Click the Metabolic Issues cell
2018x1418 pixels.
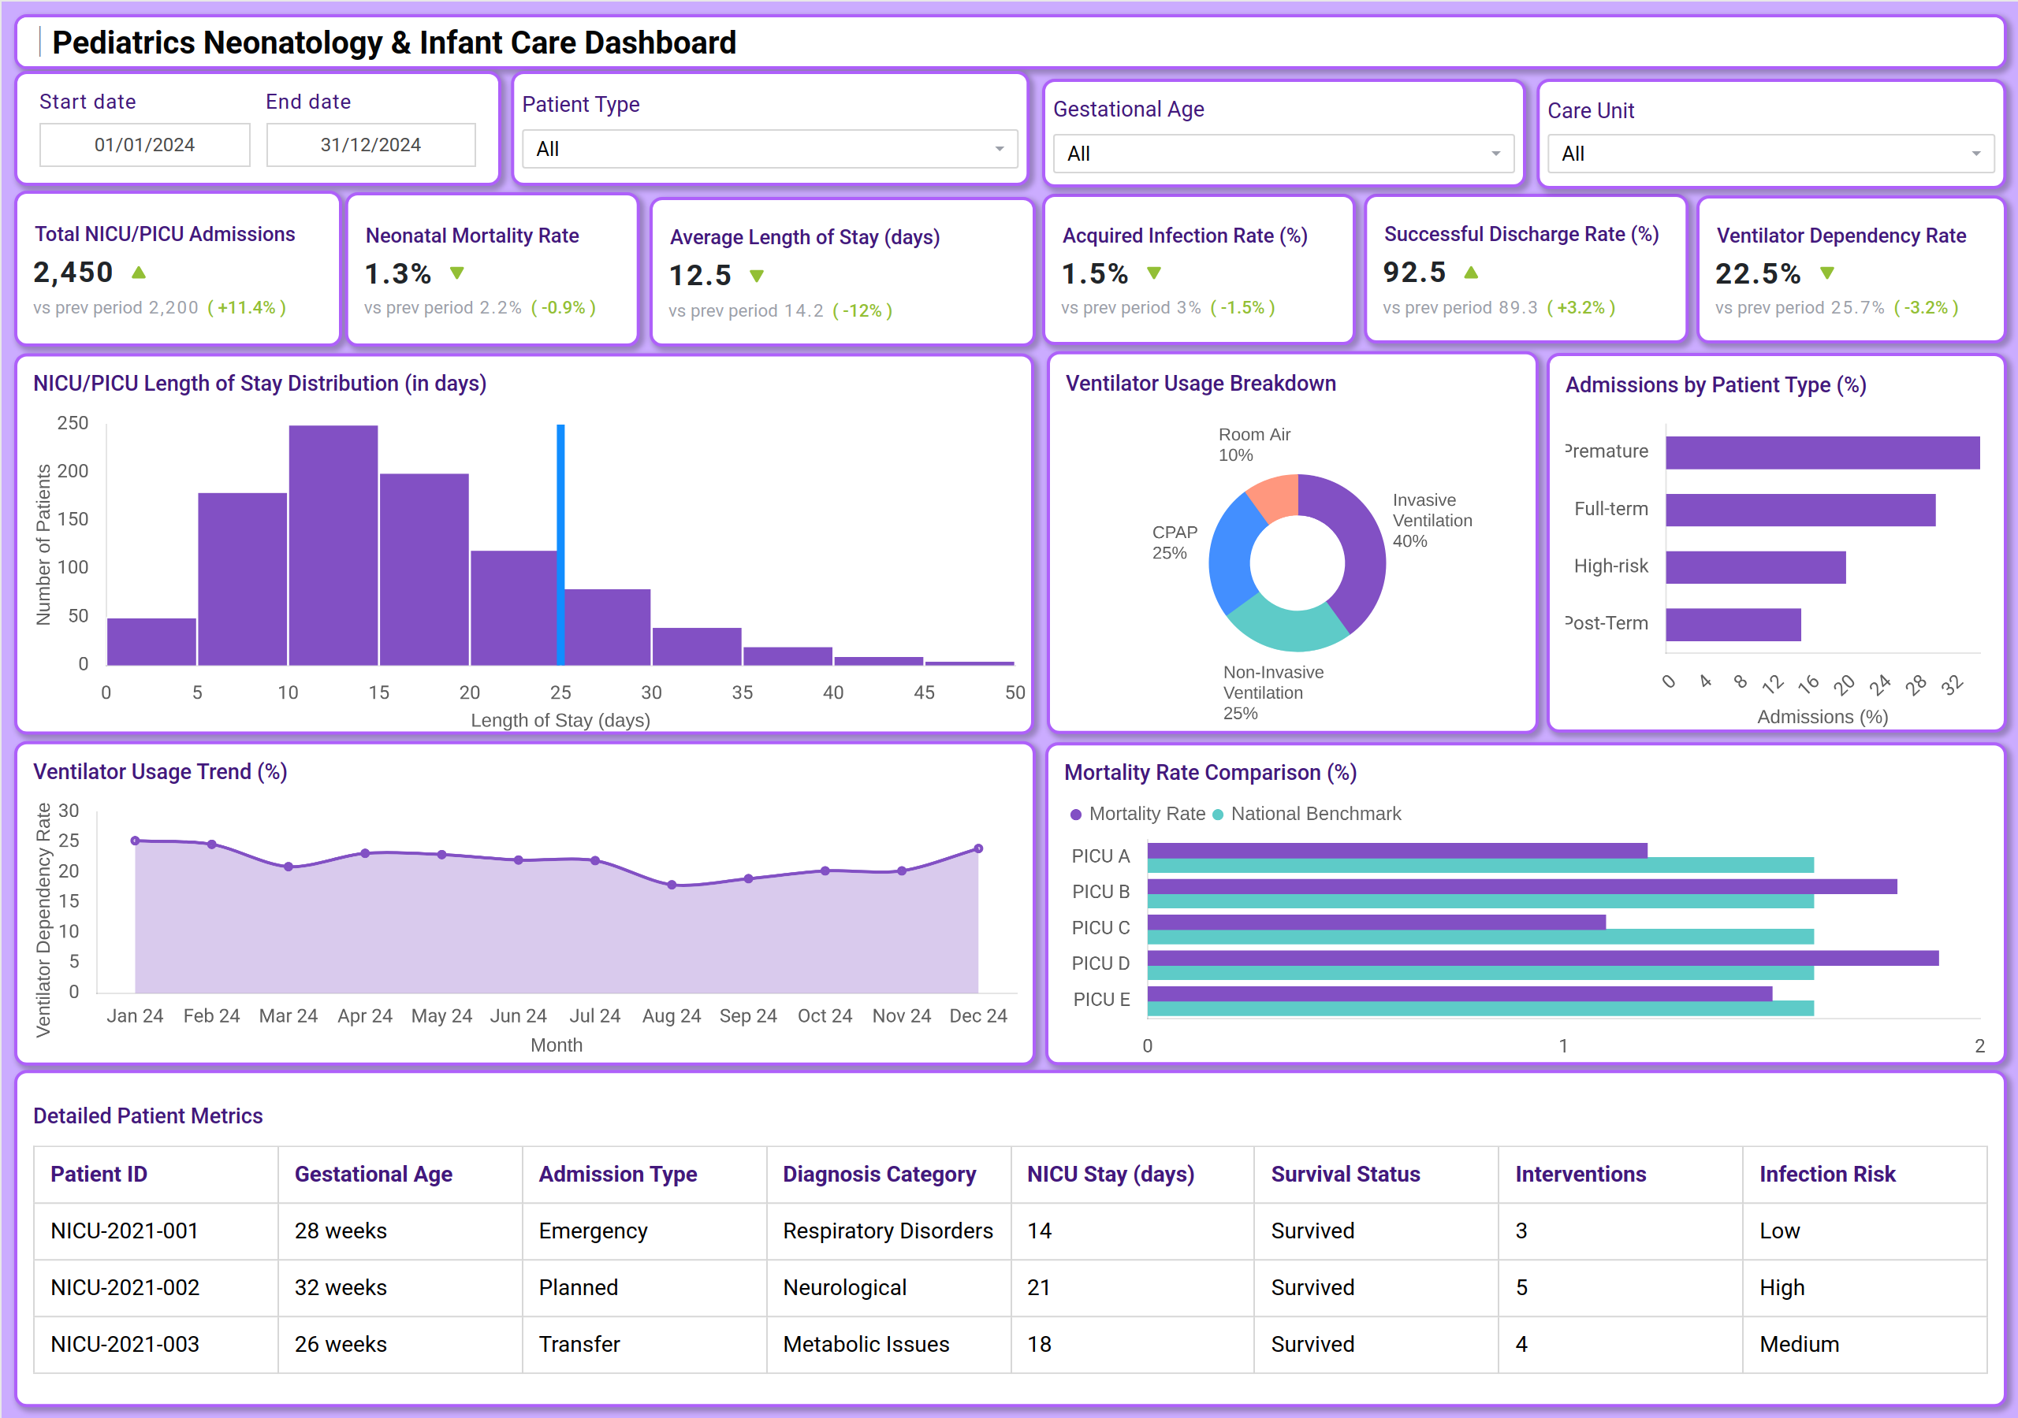pos(888,1344)
